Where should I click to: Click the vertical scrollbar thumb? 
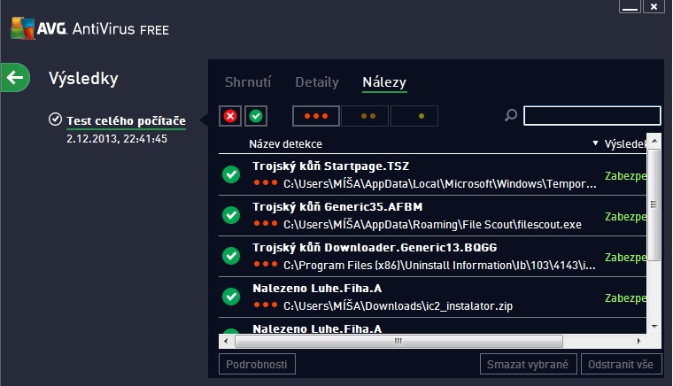(x=654, y=205)
